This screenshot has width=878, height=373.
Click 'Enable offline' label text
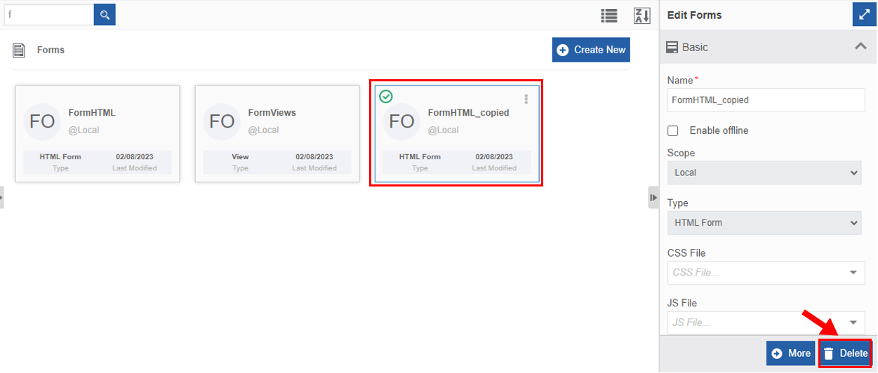(x=719, y=130)
